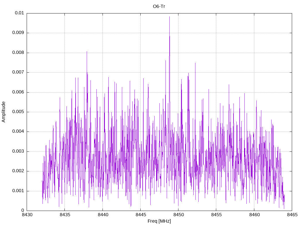Click the x-axis tick label 8455
300x225 pixels.
pos(217,215)
